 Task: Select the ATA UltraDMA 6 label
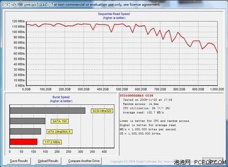point(59,132)
